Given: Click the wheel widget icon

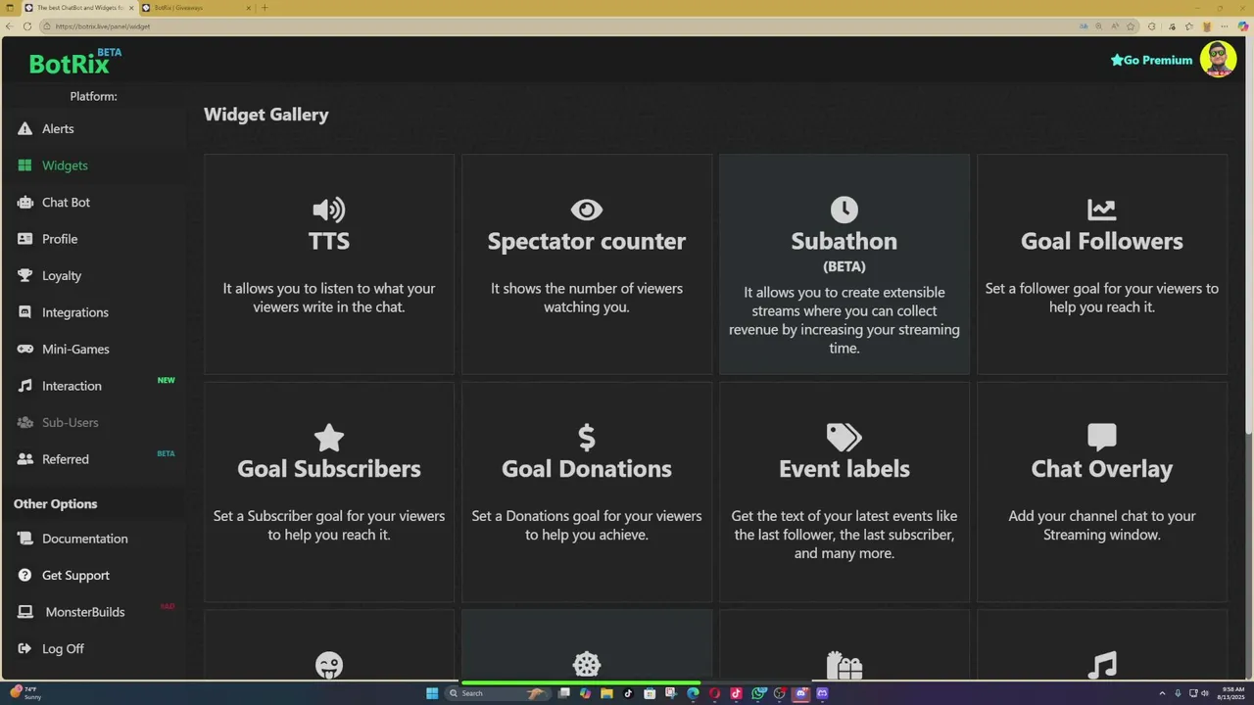Looking at the screenshot, I should pos(586,666).
